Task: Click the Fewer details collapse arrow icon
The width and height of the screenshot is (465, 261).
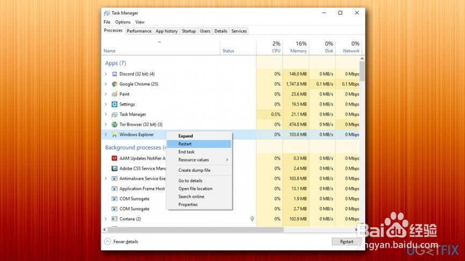Action: tap(107, 242)
